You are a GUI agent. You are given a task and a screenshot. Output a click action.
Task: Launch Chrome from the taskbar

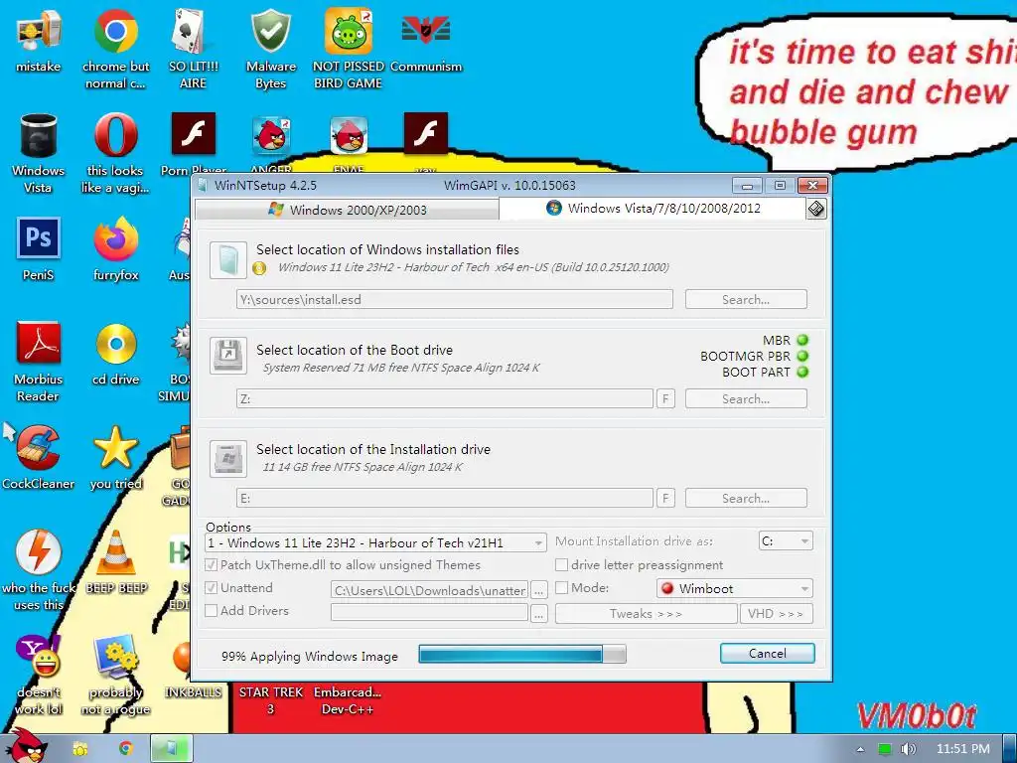pos(126,748)
